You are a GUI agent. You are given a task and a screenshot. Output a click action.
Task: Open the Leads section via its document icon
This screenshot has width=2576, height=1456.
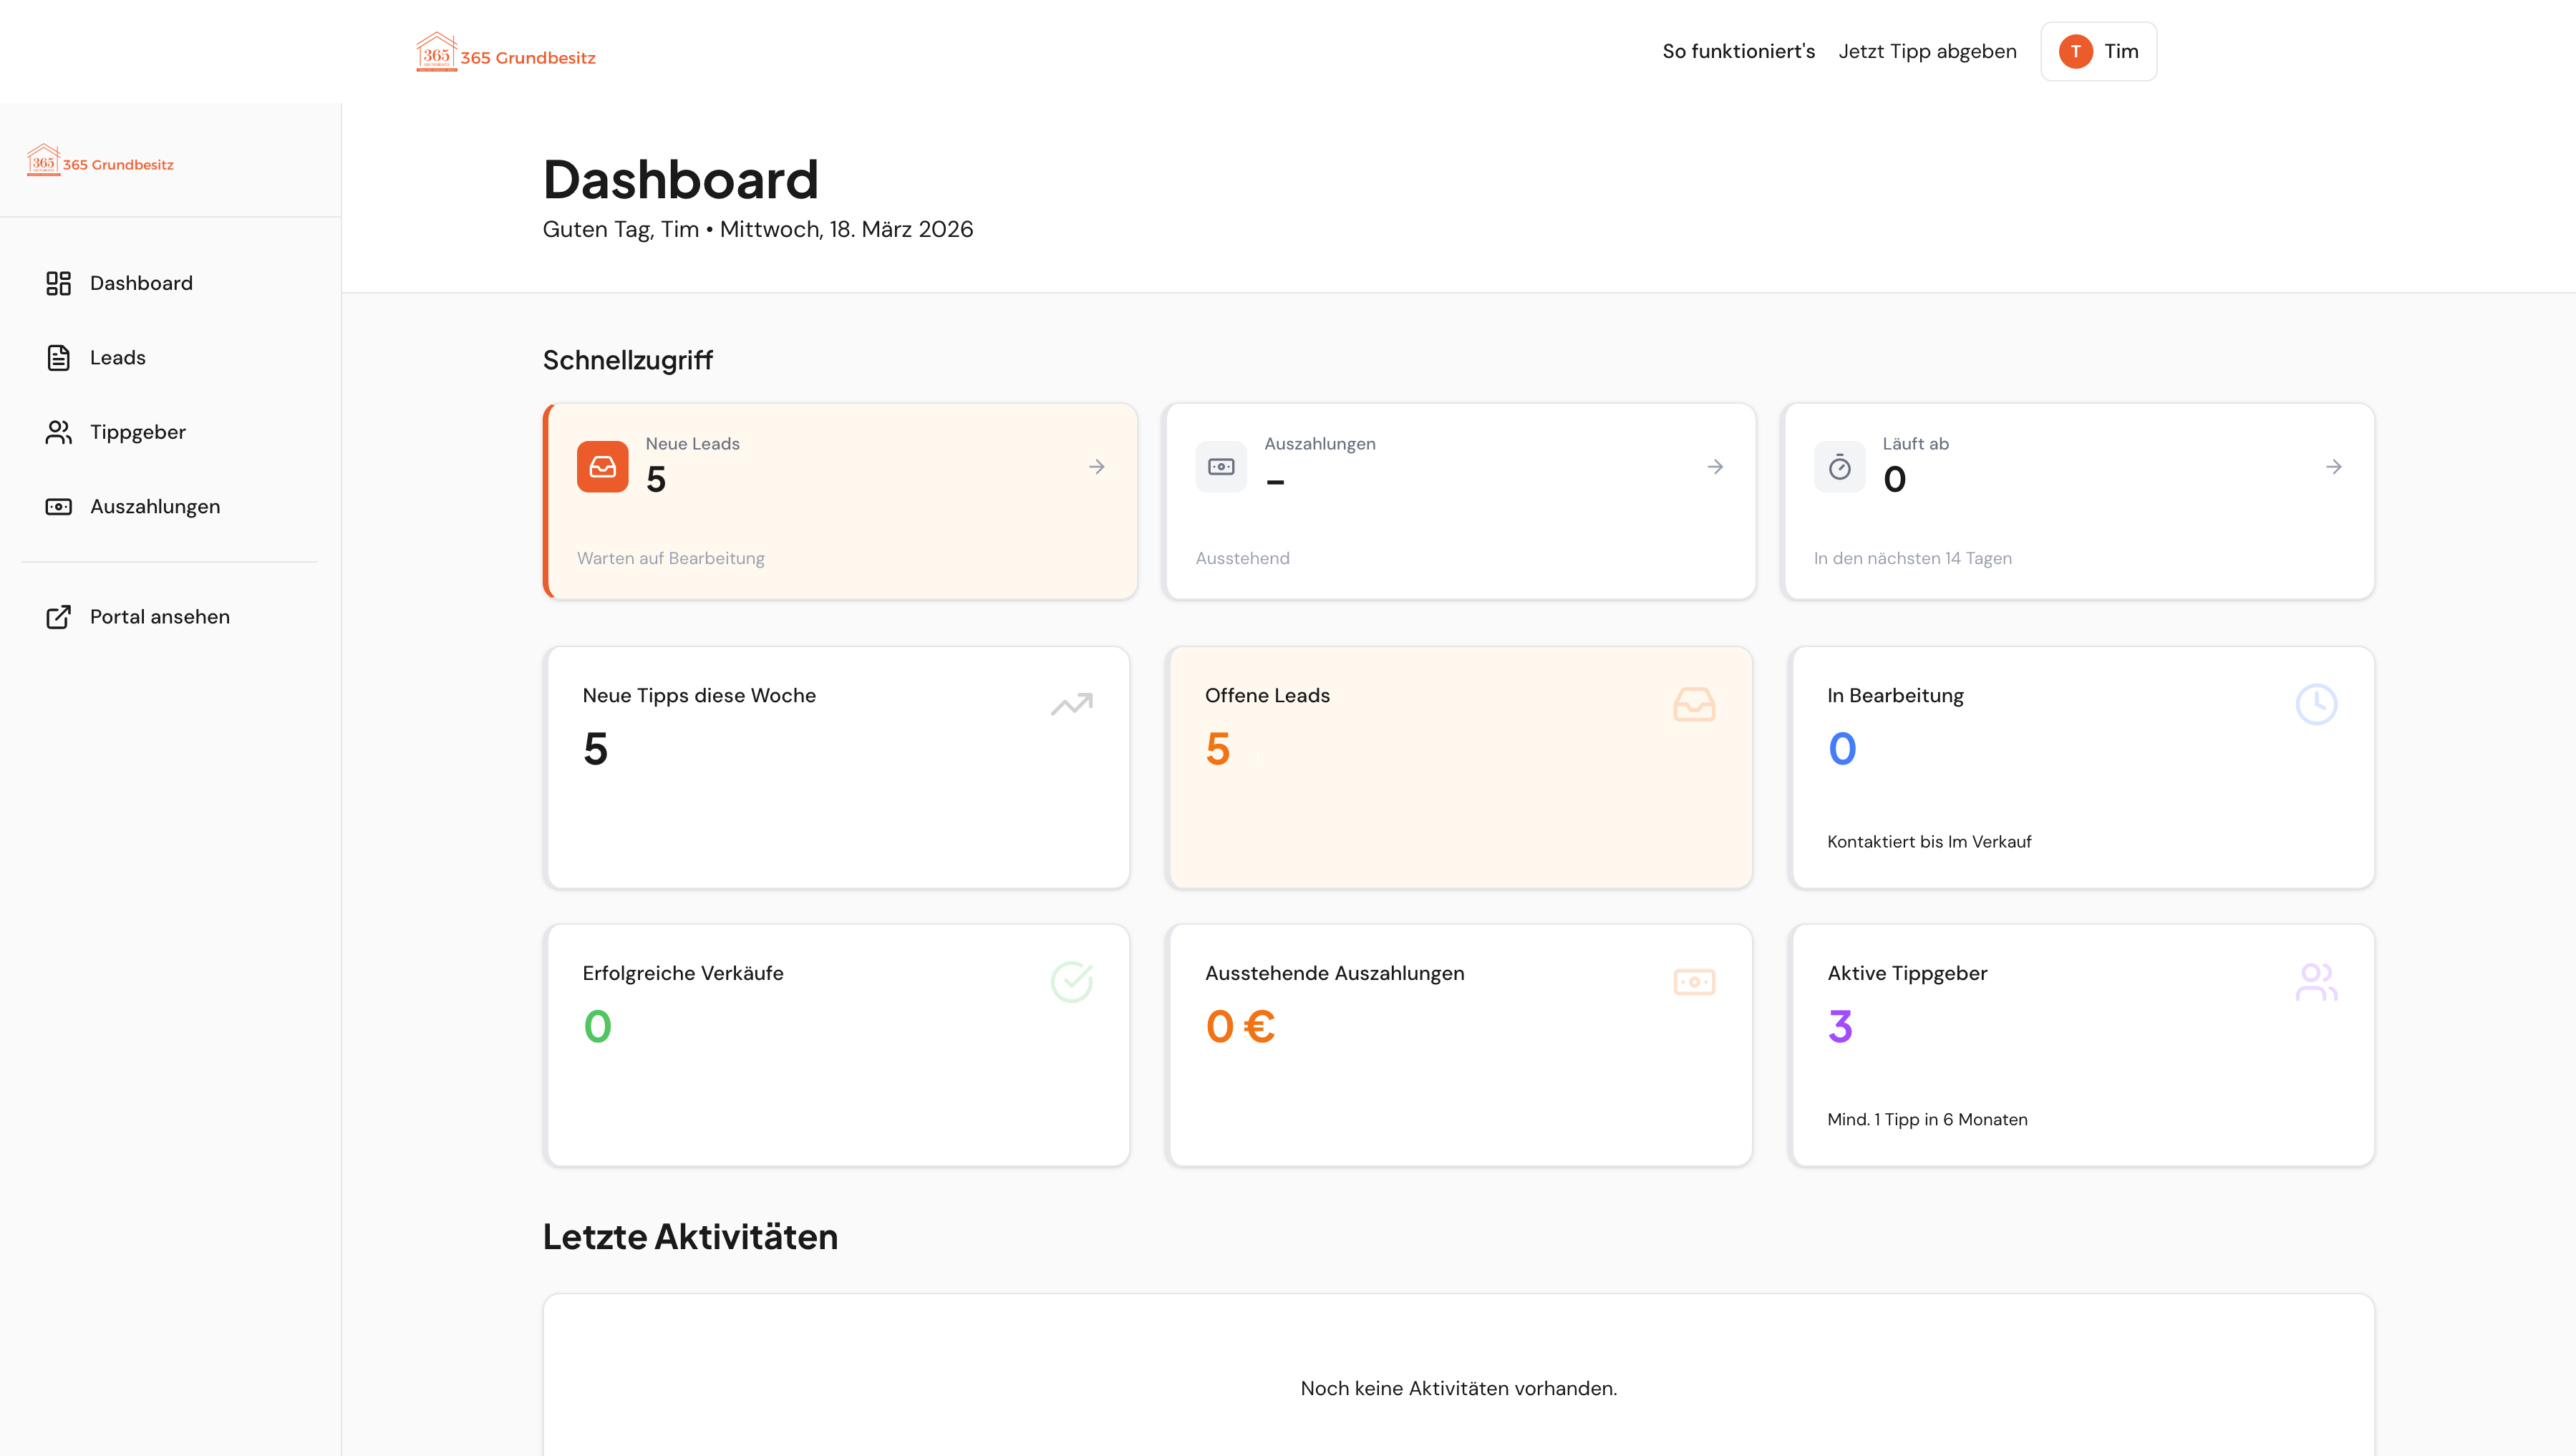(58, 357)
